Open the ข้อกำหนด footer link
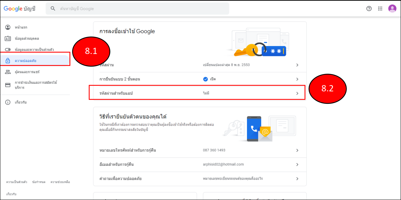 (x=39, y=182)
